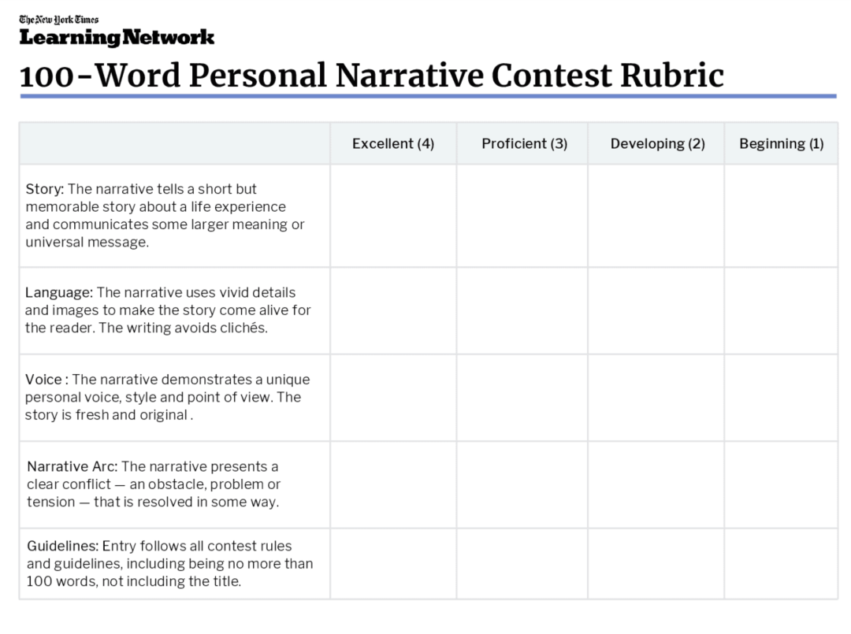Click the Guidelines criterion description
851x634 pixels.
point(170,563)
